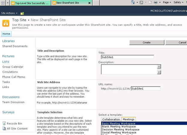Open the tab list dropdown arrow beside Quick Tabs
The image size is (187, 135).
(x=8, y=3)
